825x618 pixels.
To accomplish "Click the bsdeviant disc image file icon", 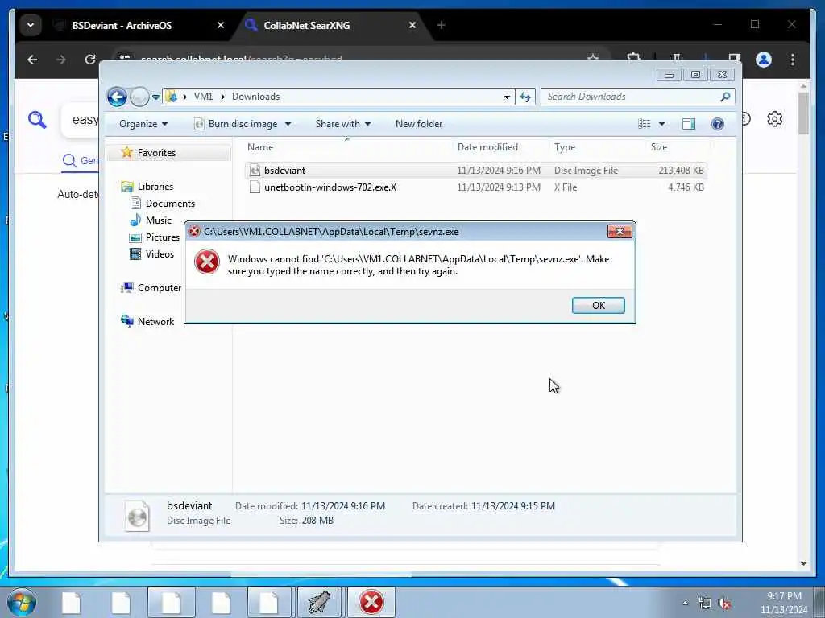I will coord(255,171).
